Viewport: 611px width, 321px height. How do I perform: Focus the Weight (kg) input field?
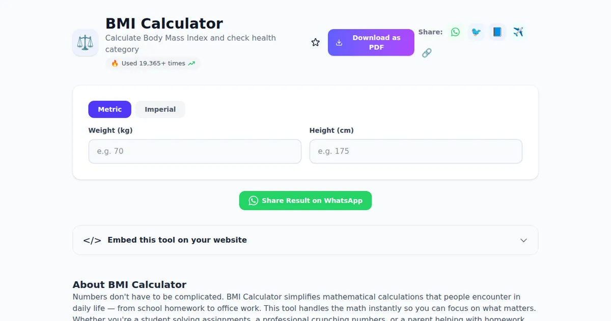pos(195,151)
